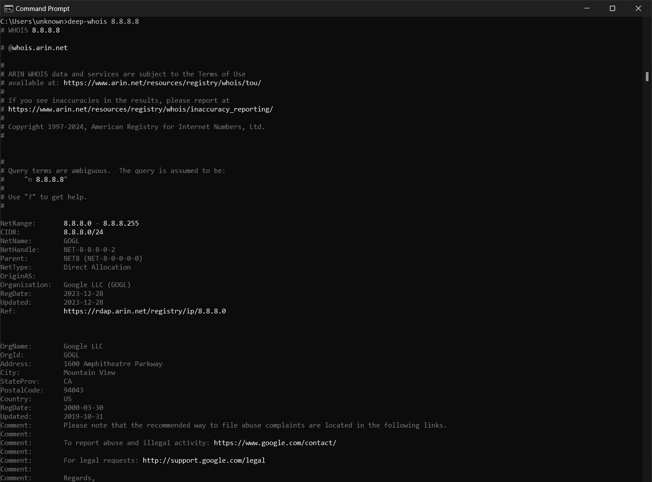652x482 pixels.
Task: Click the Parent NET8 reference
Action: (102, 258)
